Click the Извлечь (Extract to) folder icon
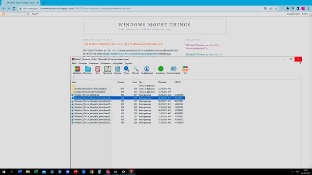 [88, 70]
